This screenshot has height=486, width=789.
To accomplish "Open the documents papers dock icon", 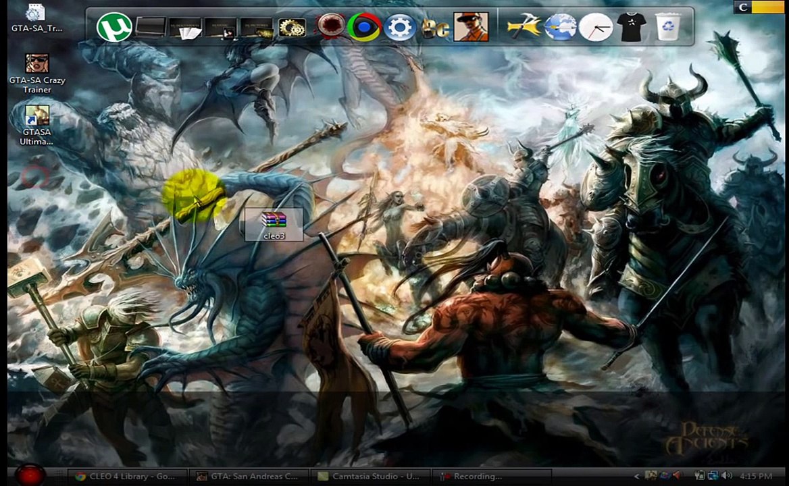I will [x=185, y=28].
